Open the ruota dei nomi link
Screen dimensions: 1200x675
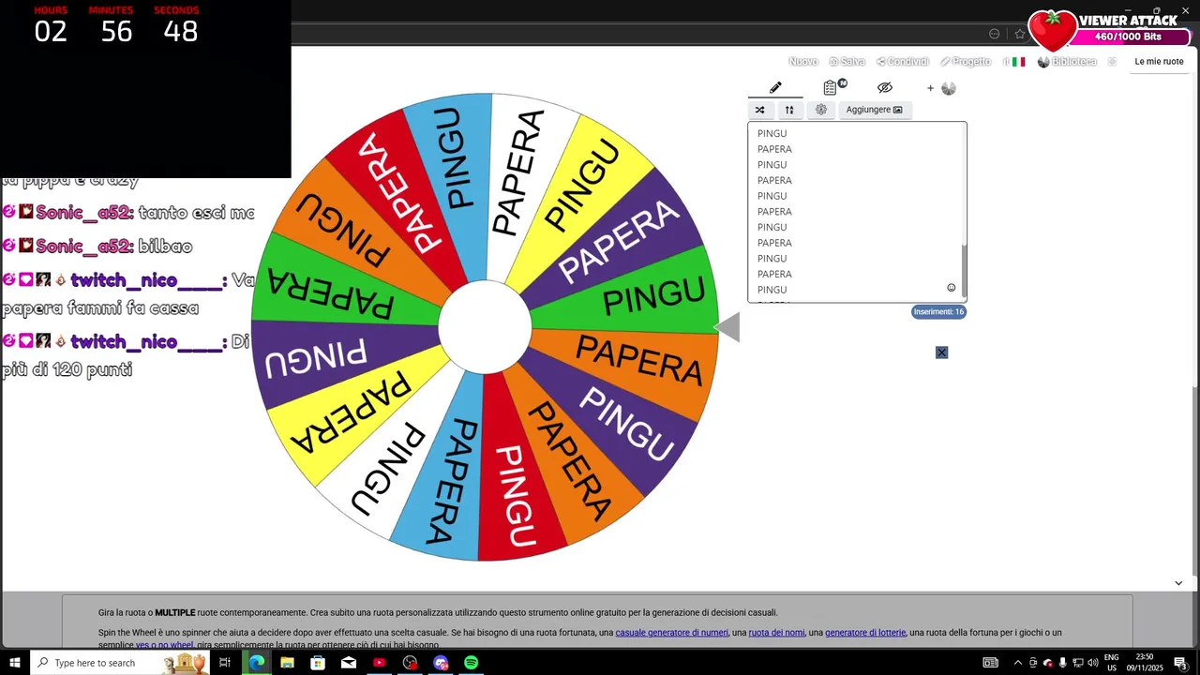point(776,633)
